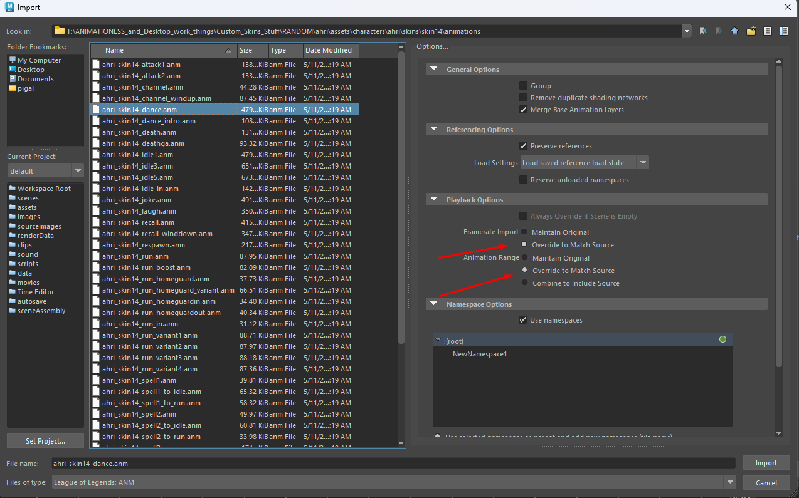The width and height of the screenshot is (799, 498).
Task: Open the Load Settings dropdown
Action: pos(643,163)
